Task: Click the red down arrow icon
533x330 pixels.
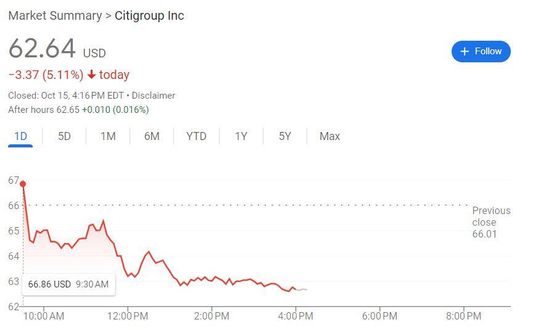Action: click(x=91, y=75)
